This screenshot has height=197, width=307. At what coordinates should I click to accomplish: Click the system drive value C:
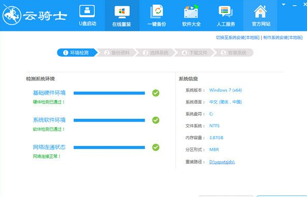coord(211,114)
